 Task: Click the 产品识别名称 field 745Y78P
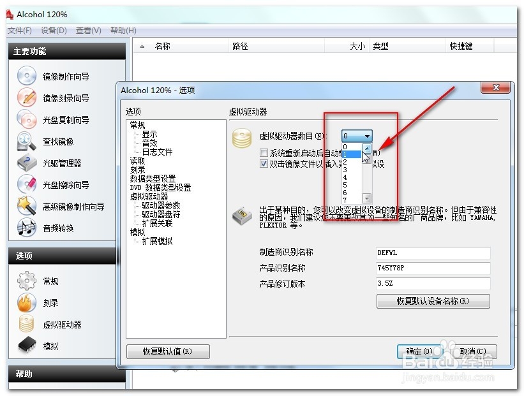pos(433,268)
